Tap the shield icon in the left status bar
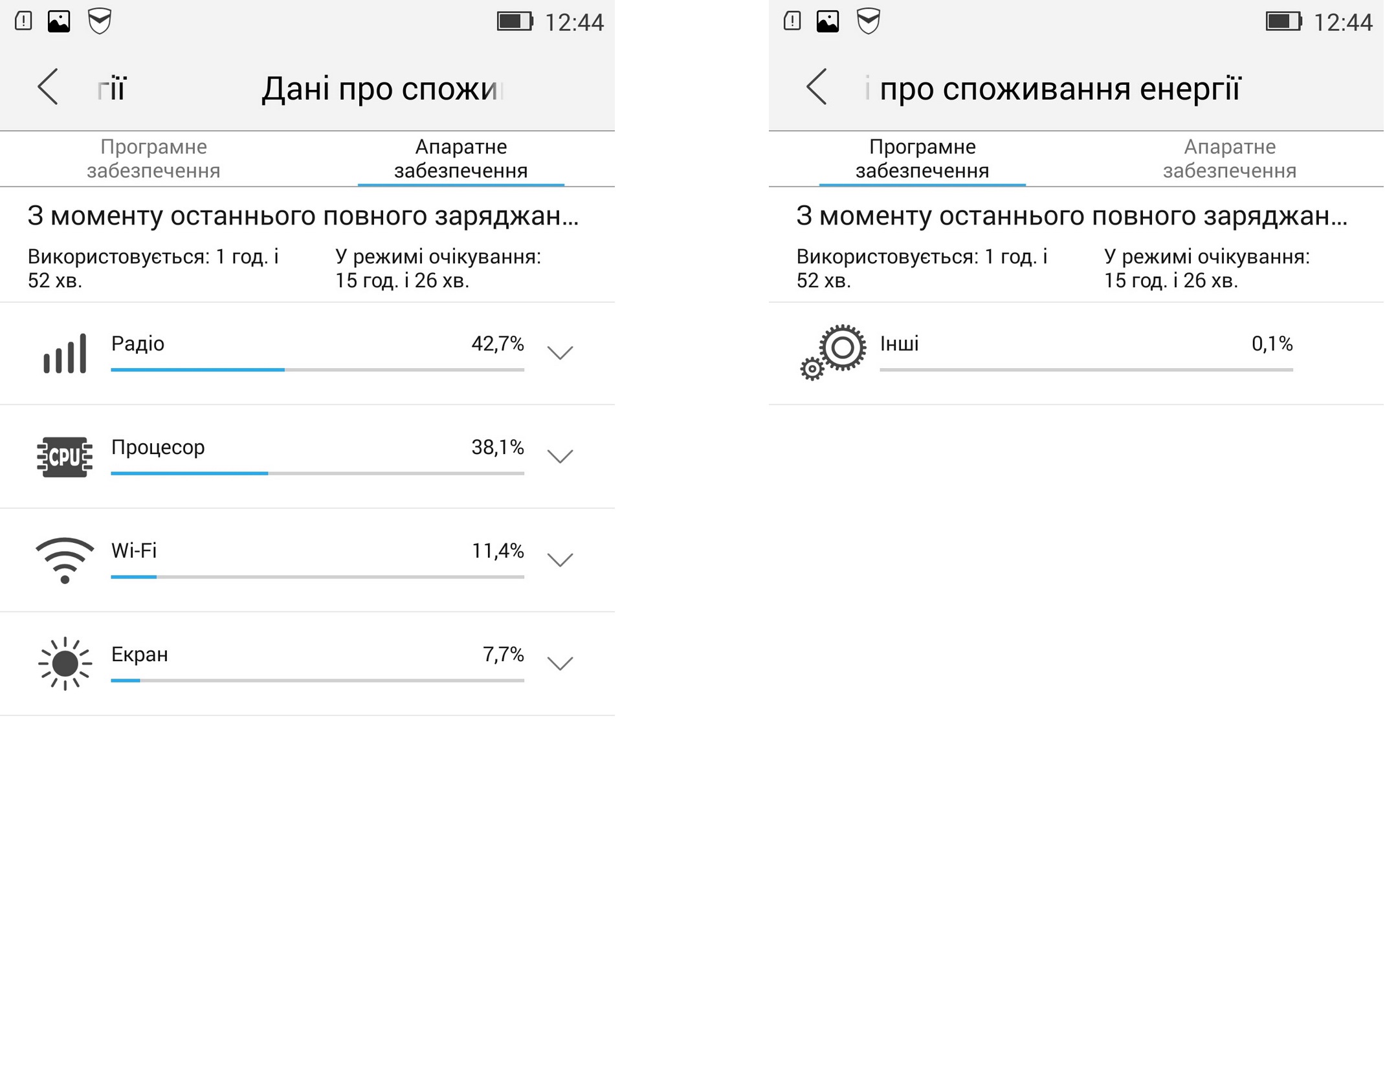 pyautogui.click(x=100, y=21)
